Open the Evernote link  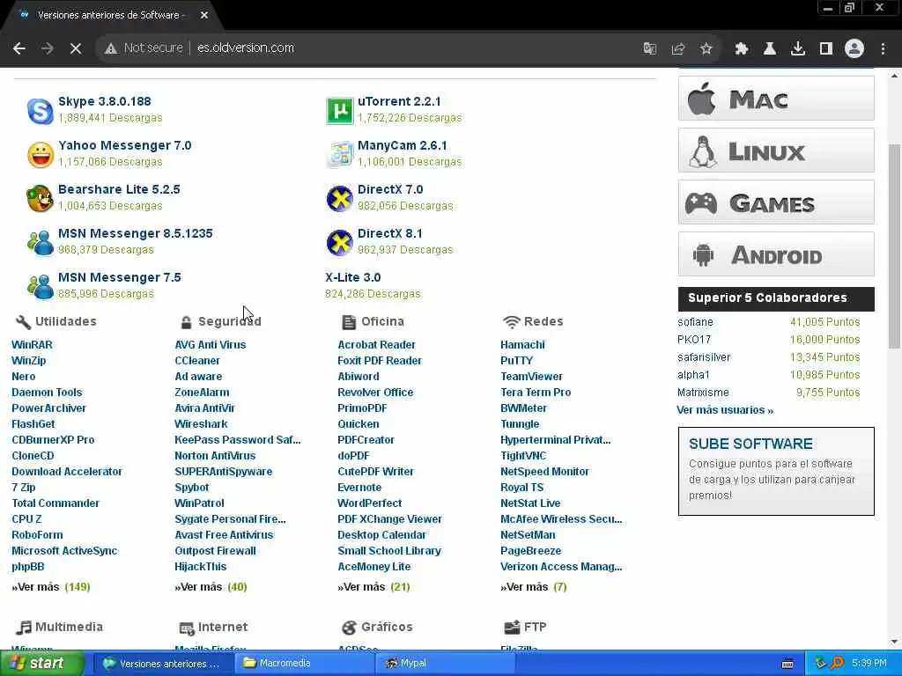(359, 488)
